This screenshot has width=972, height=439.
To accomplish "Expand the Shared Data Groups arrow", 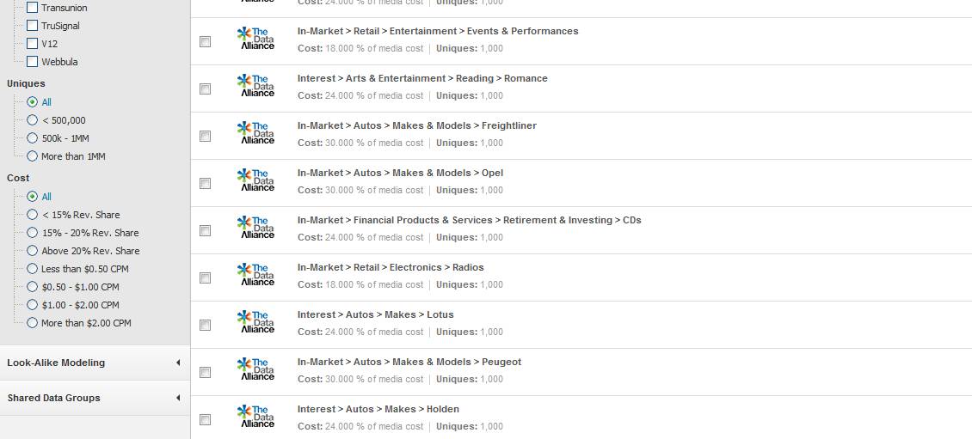I will [x=179, y=398].
